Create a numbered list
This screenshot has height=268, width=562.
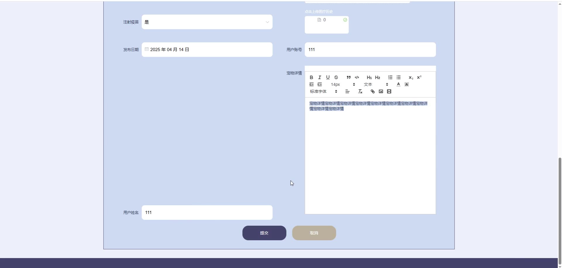point(390,77)
